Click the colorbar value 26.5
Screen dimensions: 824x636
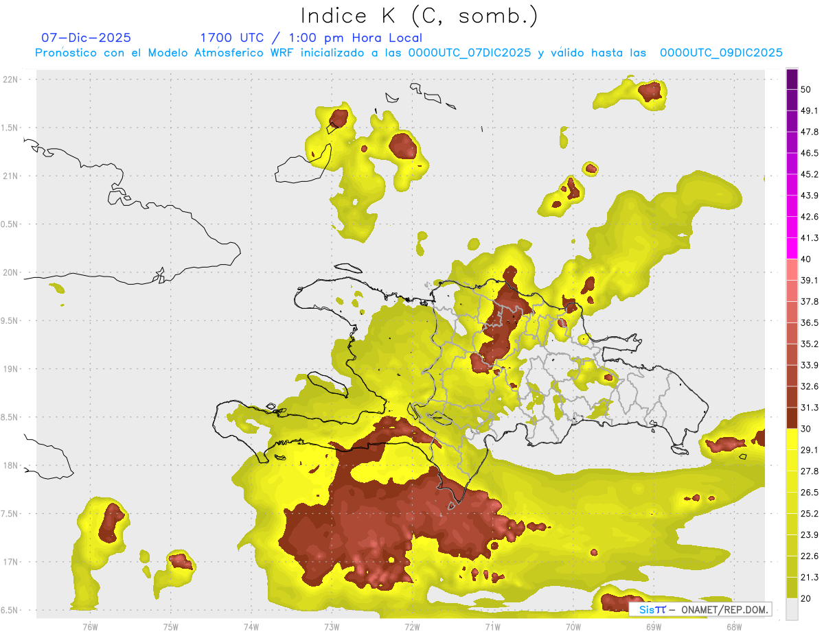[x=810, y=493]
